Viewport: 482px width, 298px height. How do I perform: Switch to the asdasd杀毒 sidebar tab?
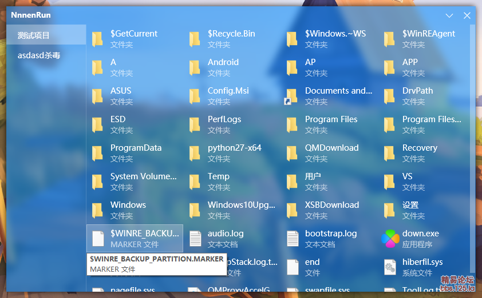click(46, 55)
